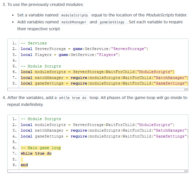Click the italic word ModuleScripts in the first bullet
This screenshot has height=176, width=195.
tap(160, 15)
